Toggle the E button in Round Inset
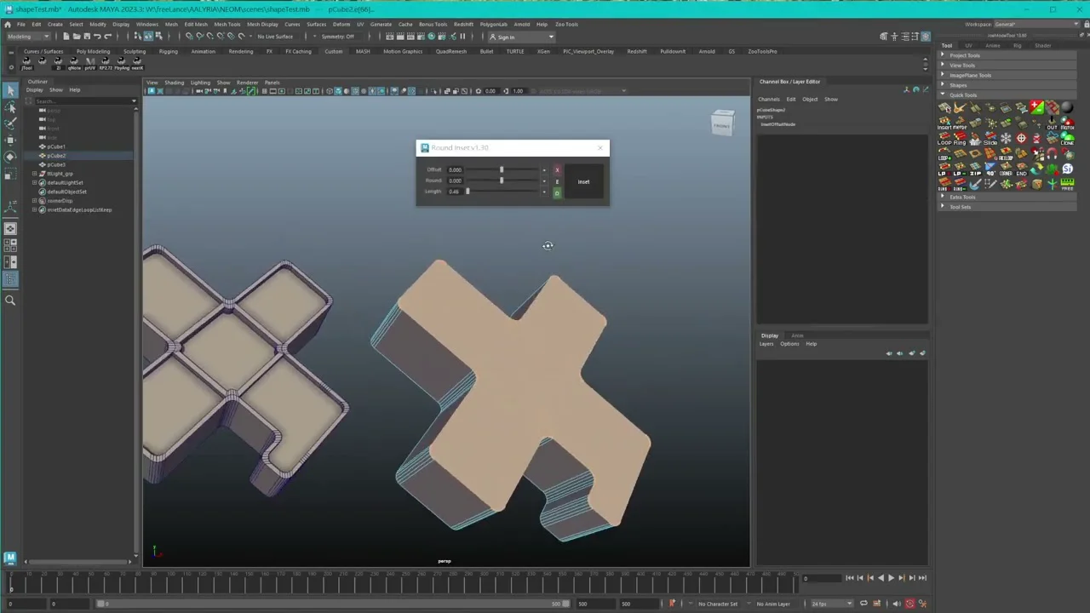The width and height of the screenshot is (1090, 613). click(558, 181)
